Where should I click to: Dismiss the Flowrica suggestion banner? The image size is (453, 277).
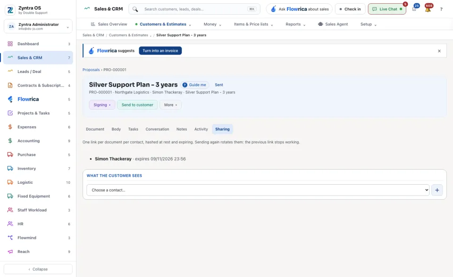[x=439, y=51]
